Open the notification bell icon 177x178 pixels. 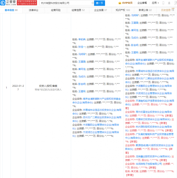coord(169,3)
